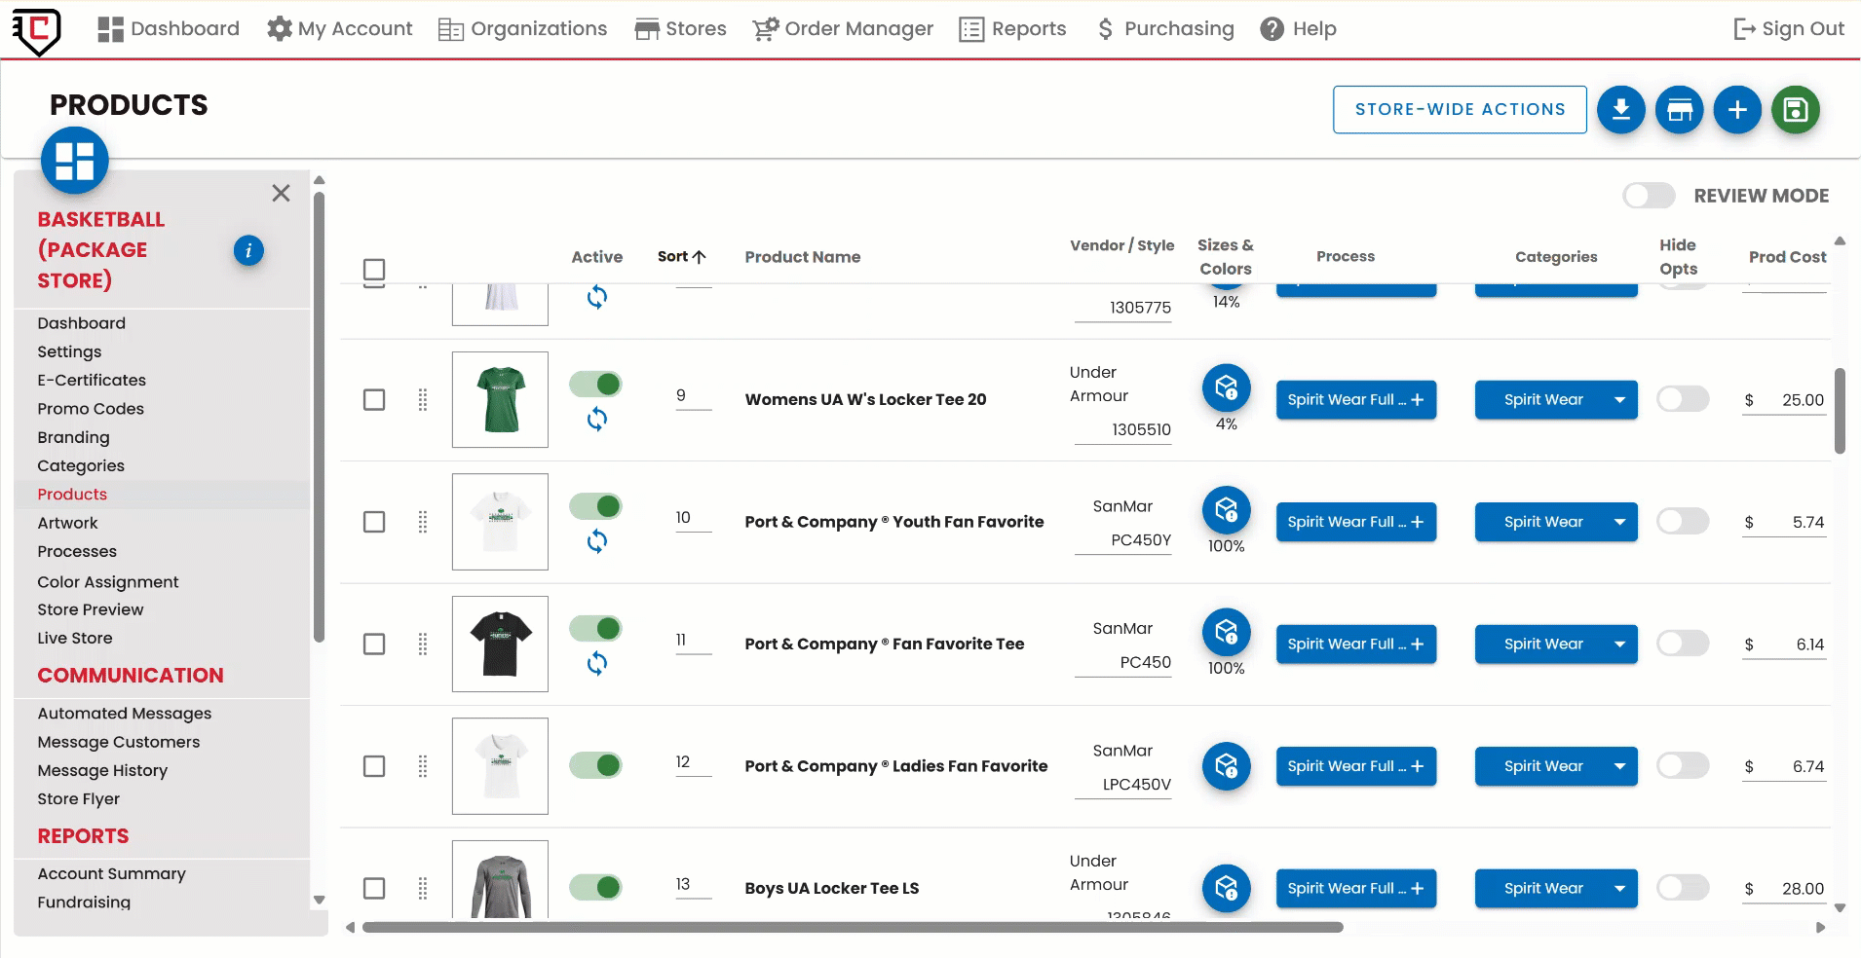Open Spirit Wear Full process for Fan Favorite Tee
This screenshot has width=1861, height=958.
tap(1355, 645)
